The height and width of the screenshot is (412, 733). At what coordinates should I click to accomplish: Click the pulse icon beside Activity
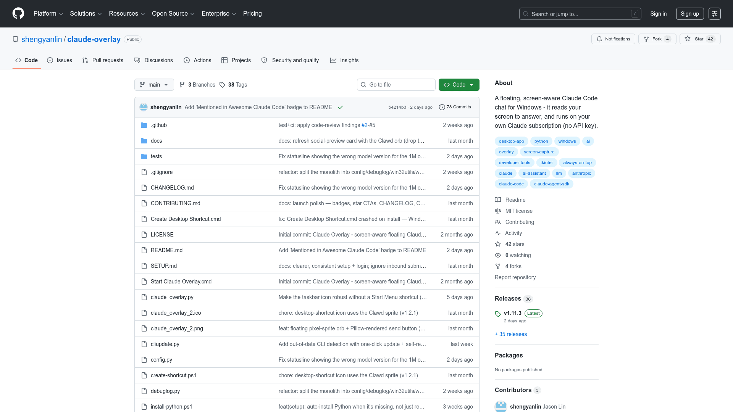click(x=498, y=233)
